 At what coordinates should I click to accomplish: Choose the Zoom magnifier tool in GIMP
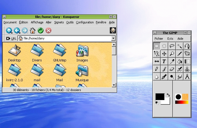[172, 54]
